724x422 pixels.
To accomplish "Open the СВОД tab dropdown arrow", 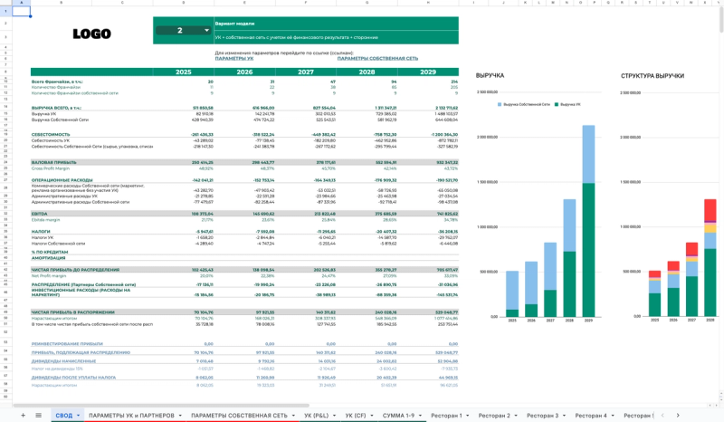I will point(78,415).
